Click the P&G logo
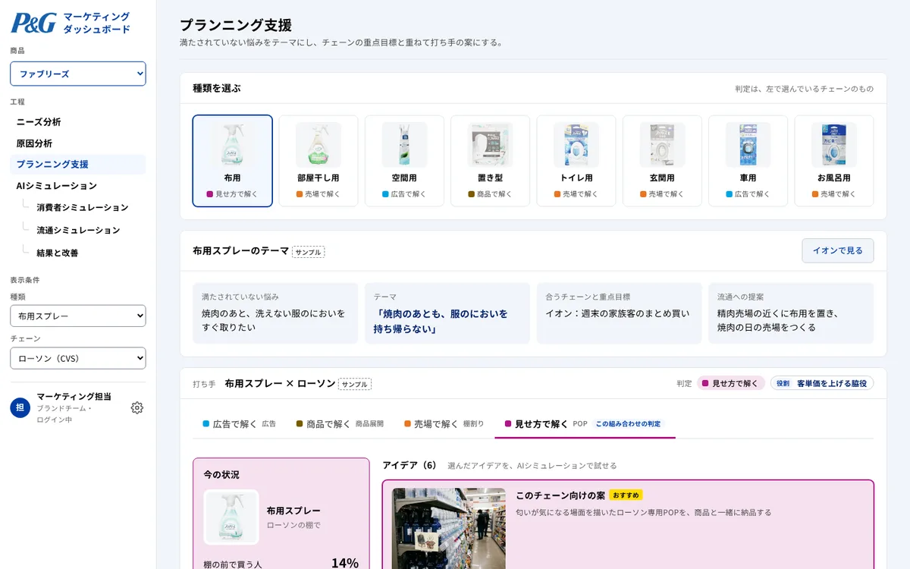Screen dimensions: 910x569 point(33,23)
